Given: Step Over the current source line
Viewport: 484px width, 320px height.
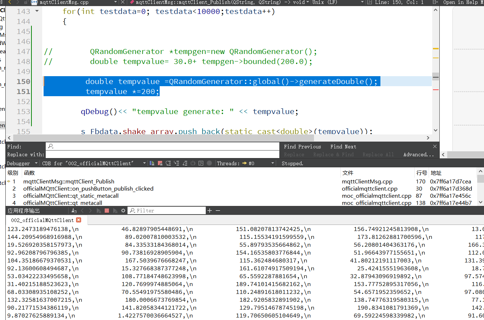Looking at the screenshot, I should tap(169, 163).
